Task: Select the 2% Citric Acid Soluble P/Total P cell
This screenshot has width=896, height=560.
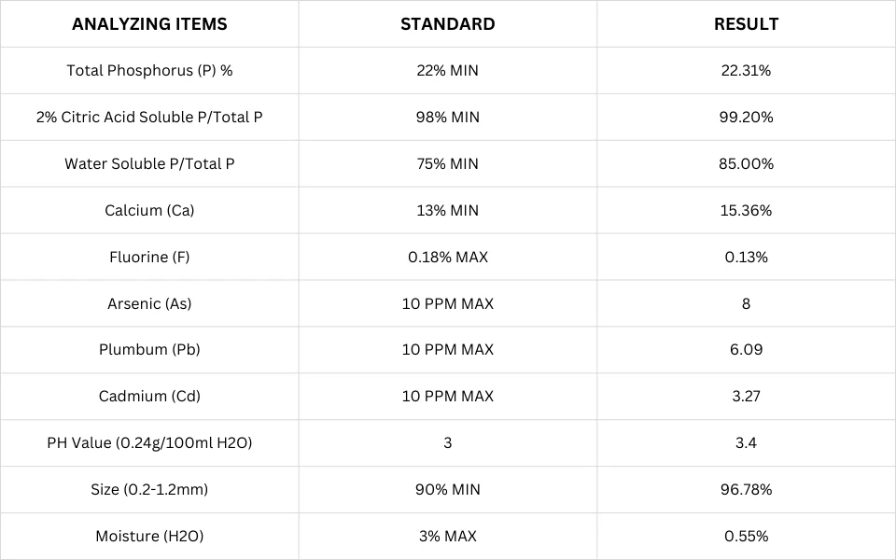Action: (149, 118)
